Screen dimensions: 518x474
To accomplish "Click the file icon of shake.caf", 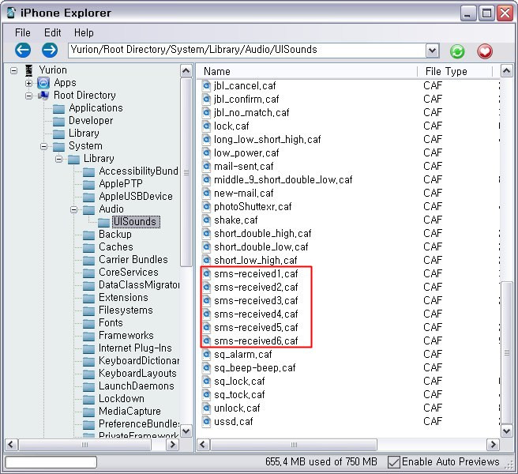I will [x=206, y=220].
